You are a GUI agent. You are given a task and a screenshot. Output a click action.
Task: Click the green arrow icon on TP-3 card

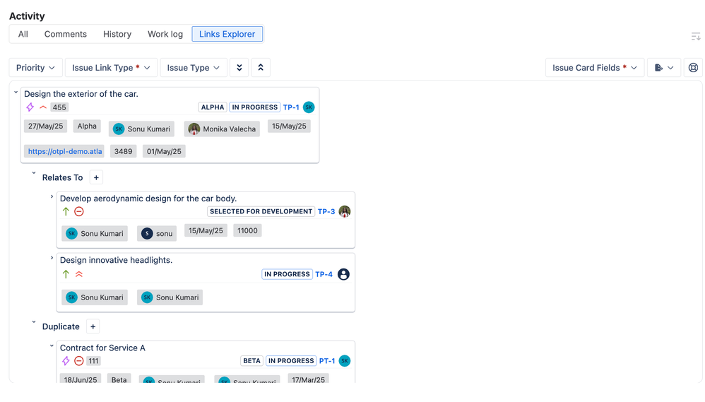pyautogui.click(x=66, y=211)
